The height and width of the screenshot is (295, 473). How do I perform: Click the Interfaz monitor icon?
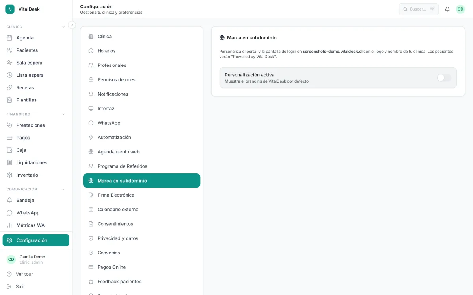tap(91, 109)
